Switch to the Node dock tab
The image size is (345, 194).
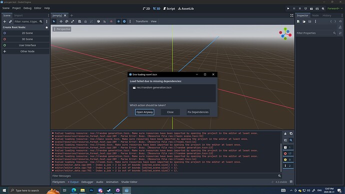[x=315, y=15]
